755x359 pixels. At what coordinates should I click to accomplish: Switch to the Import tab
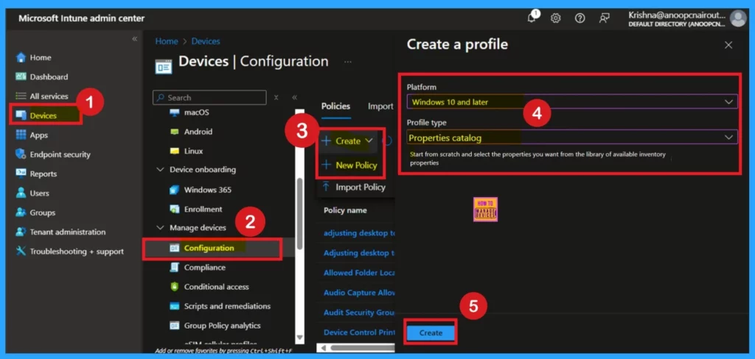pyautogui.click(x=380, y=106)
